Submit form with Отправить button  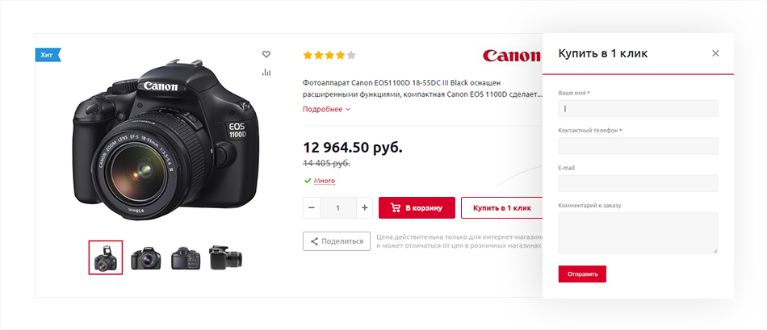[x=582, y=274]
